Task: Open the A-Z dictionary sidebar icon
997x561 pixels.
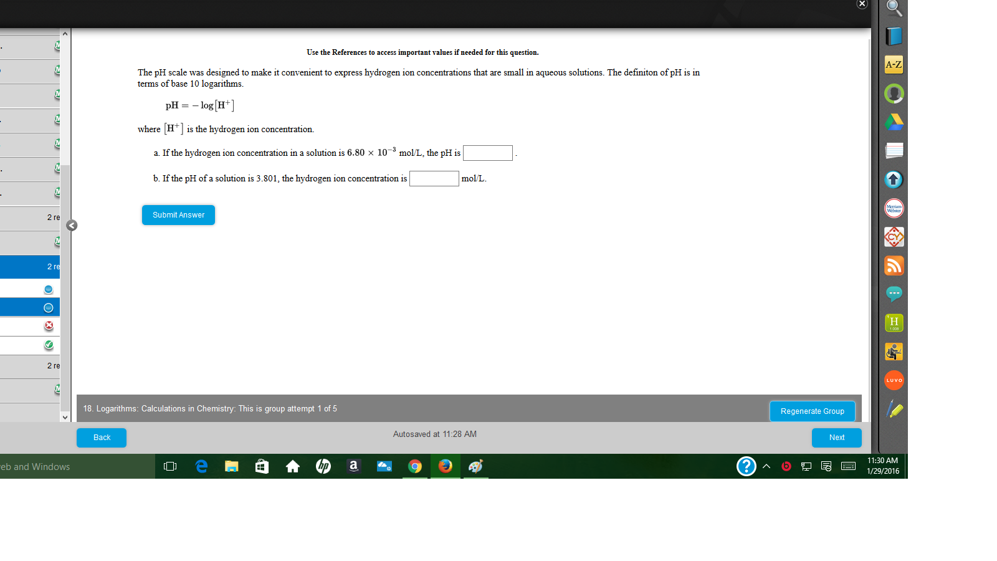Action: click(x=894, y=64)
